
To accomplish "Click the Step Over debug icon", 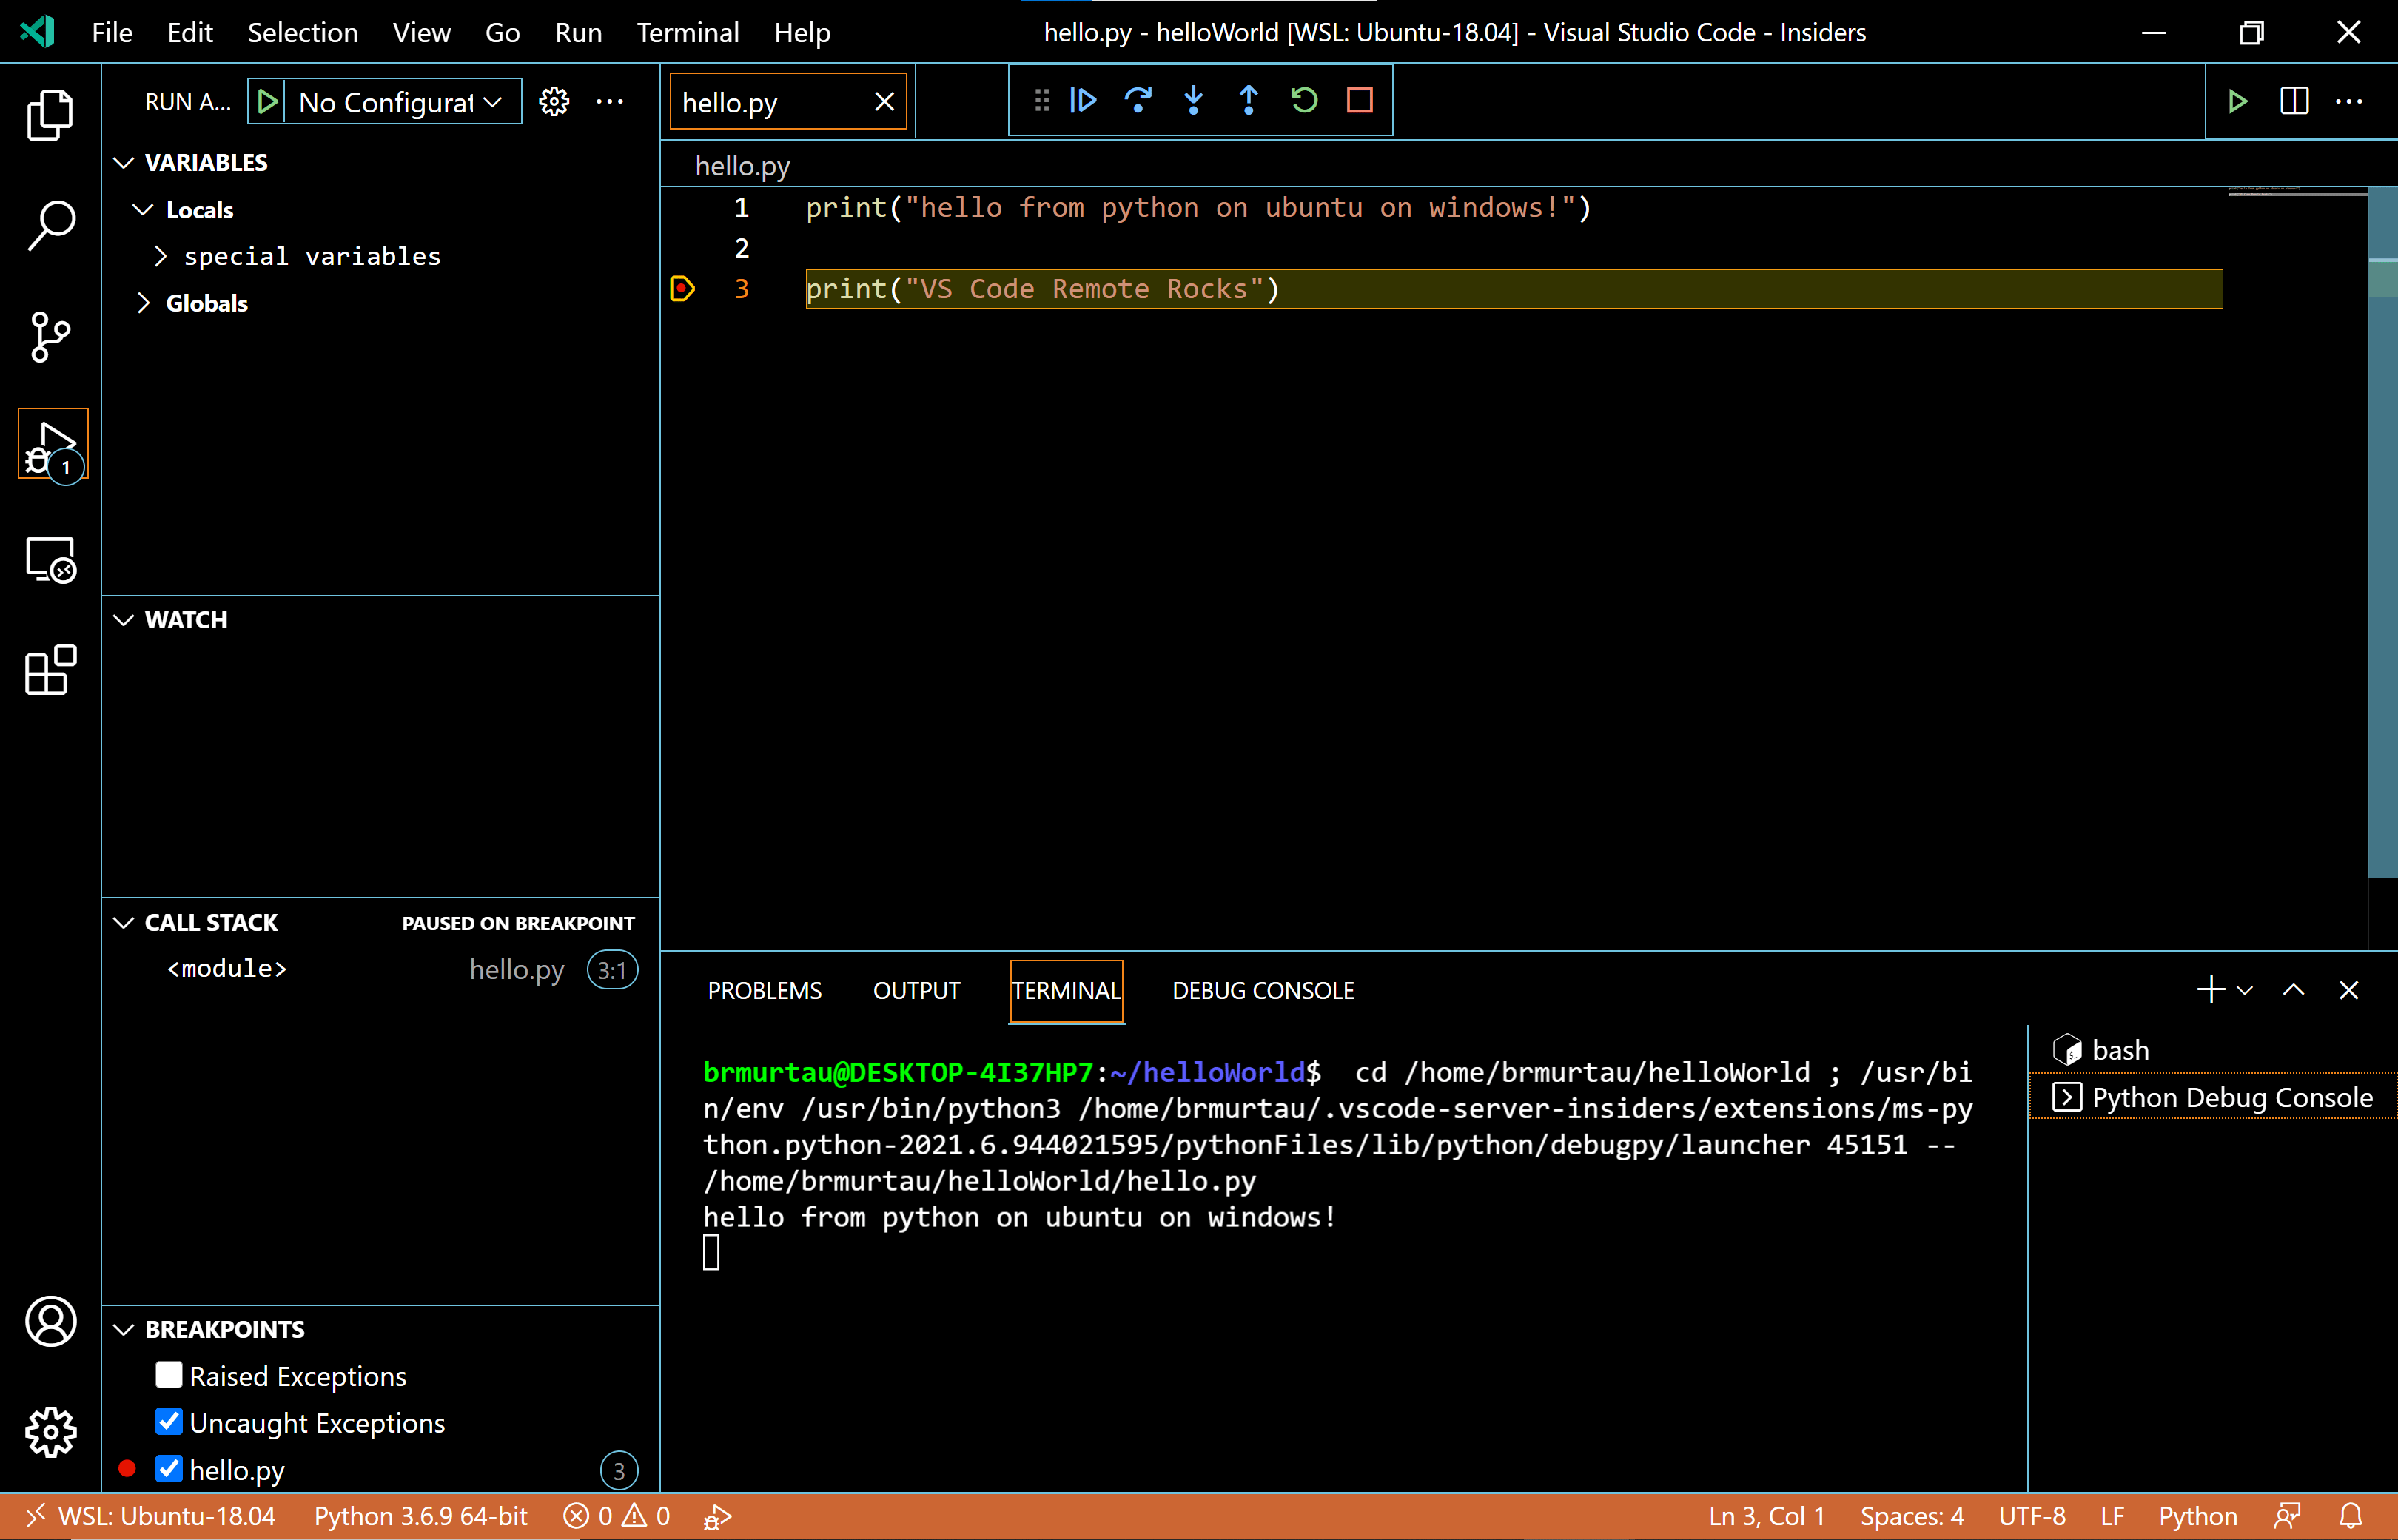I will point(1138,101).
